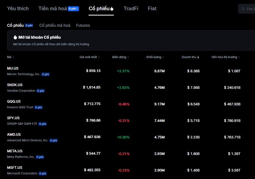The height and width of the screenshot is (179, 255).
Task: Click the -0.46% change value
Action: pos(124,104)
